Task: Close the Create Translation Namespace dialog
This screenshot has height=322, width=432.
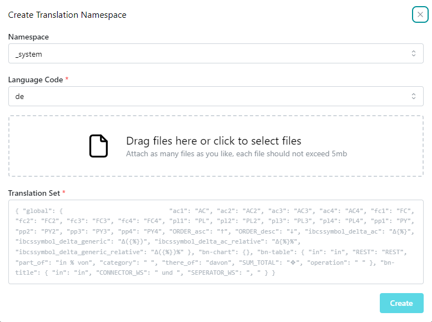Action: tap(420, 14)
